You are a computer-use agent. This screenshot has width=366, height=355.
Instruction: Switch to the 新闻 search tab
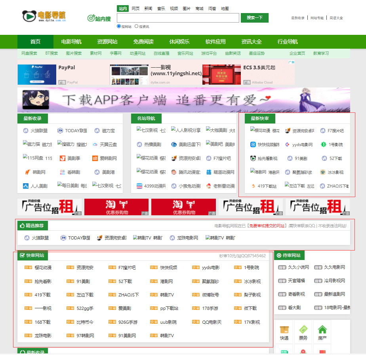click(148, 9)
